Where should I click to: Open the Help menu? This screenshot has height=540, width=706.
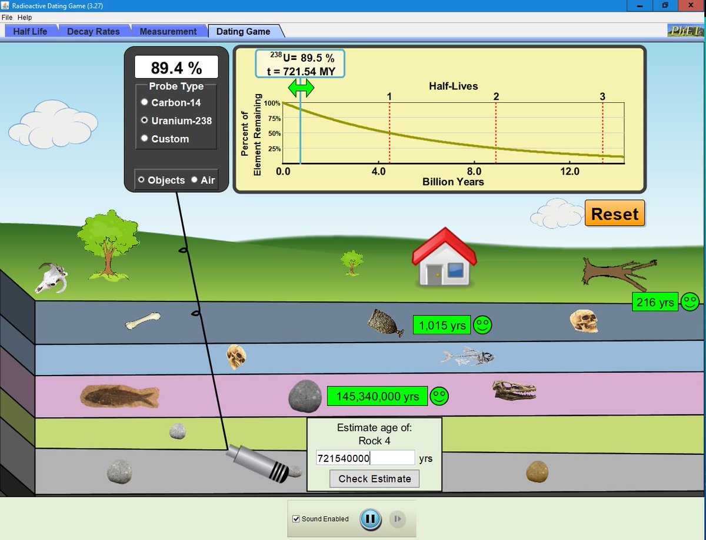(x=25, y=18)
